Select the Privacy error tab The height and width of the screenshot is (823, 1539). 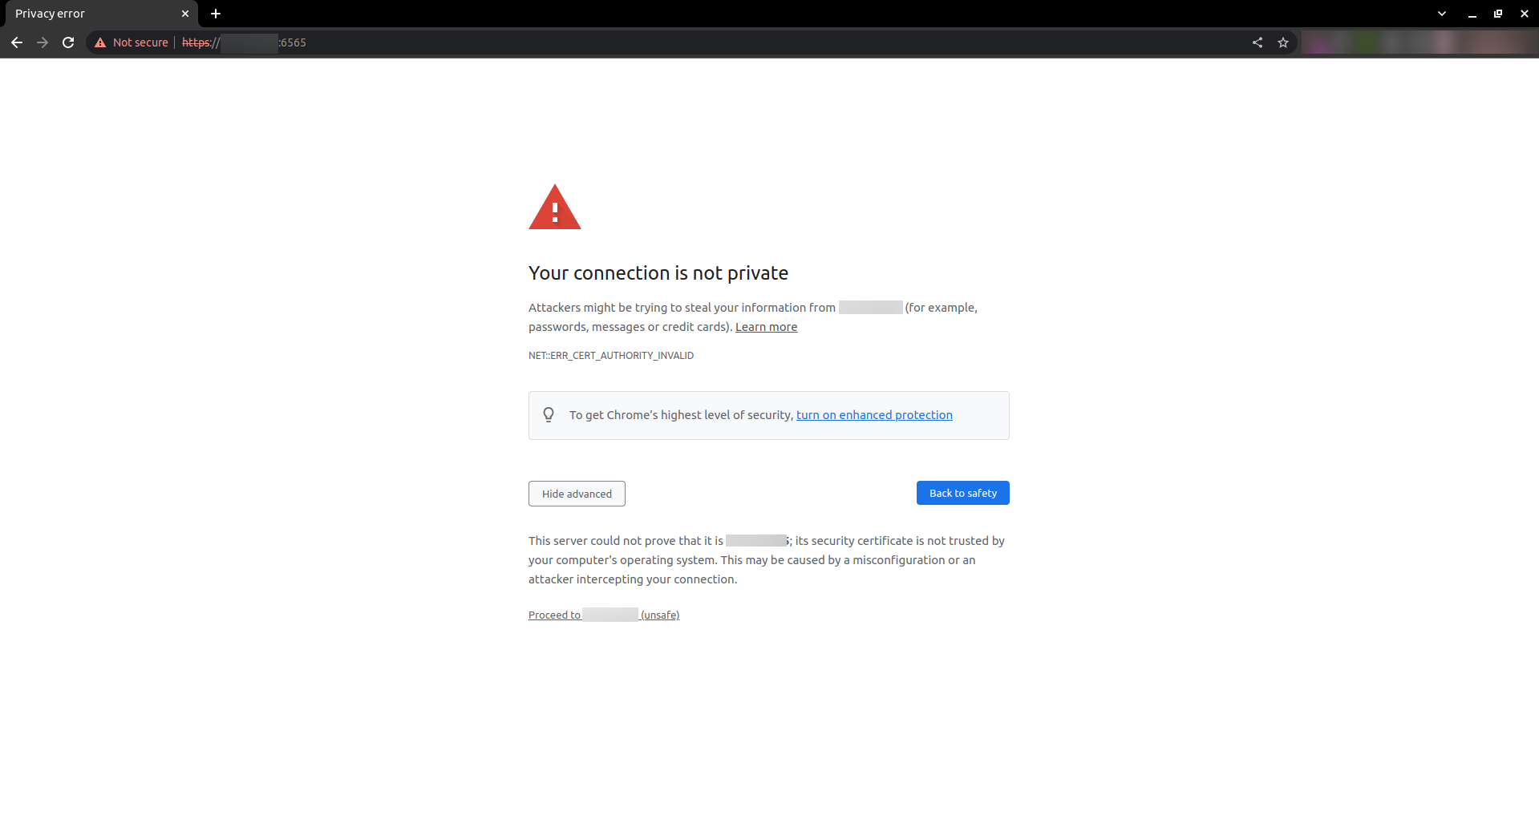88,14
